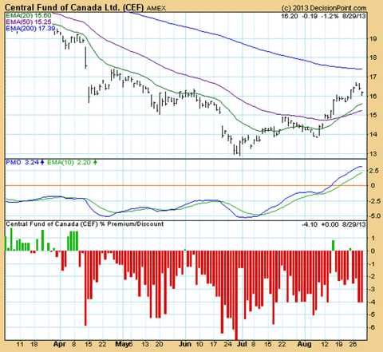Click the Jul label on the date axis
This screenshot has width=383, height=352.
pos(243,344)
